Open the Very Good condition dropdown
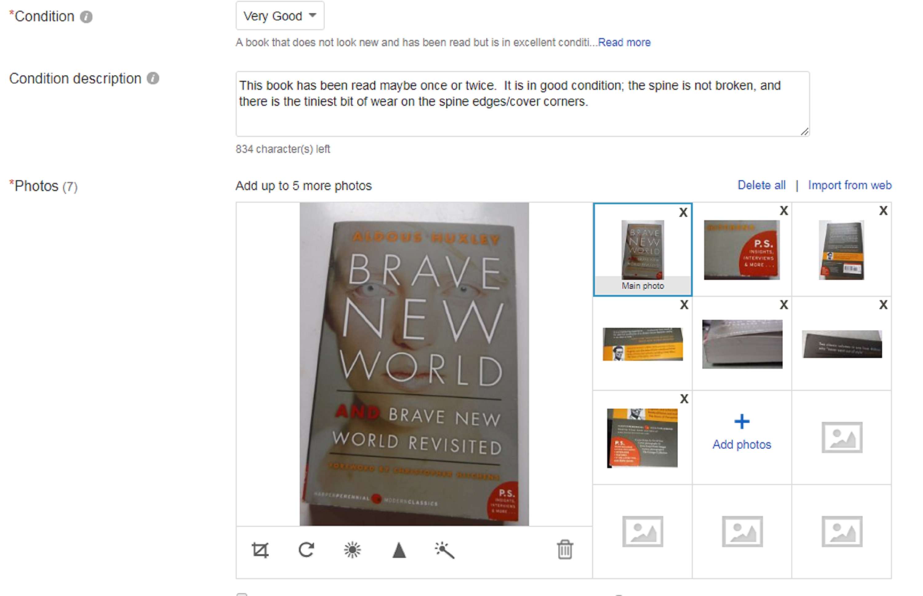 pyautogui.click(x=280, y=16)
